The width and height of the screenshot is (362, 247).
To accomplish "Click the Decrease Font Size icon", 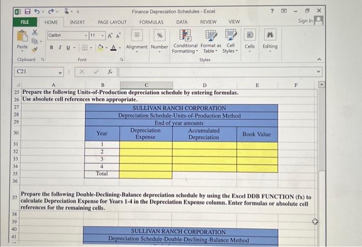I will click(x=118, y=36).
